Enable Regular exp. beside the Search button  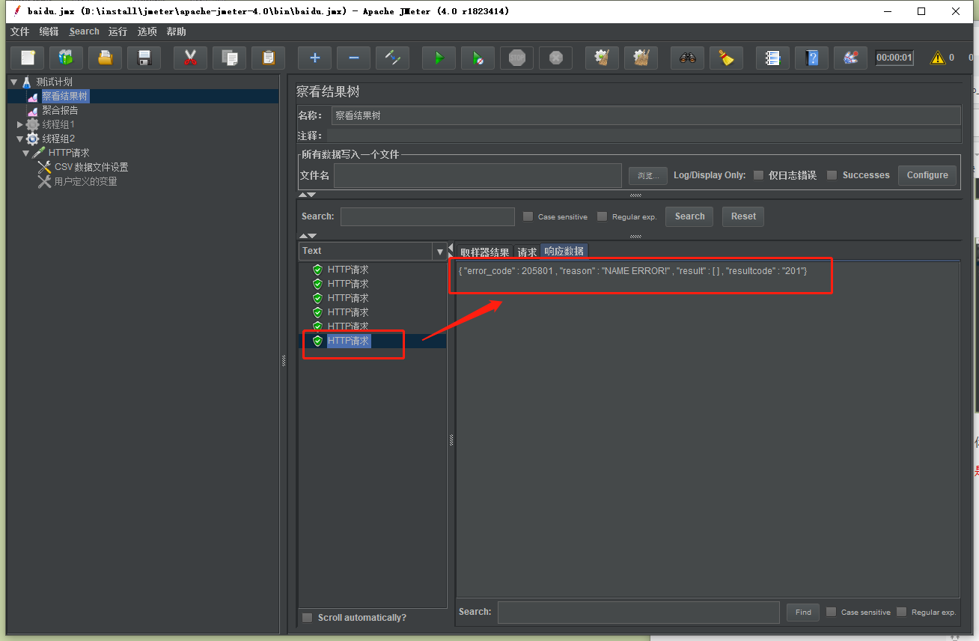pyautogui.click(x=602, y=216)
